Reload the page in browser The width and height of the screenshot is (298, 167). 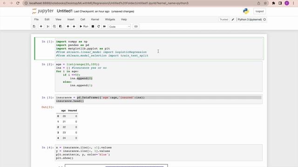(18, 3)
